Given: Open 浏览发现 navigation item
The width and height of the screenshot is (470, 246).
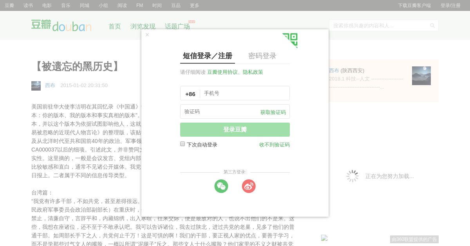Looking at the screenshot, I should [143, 26].
